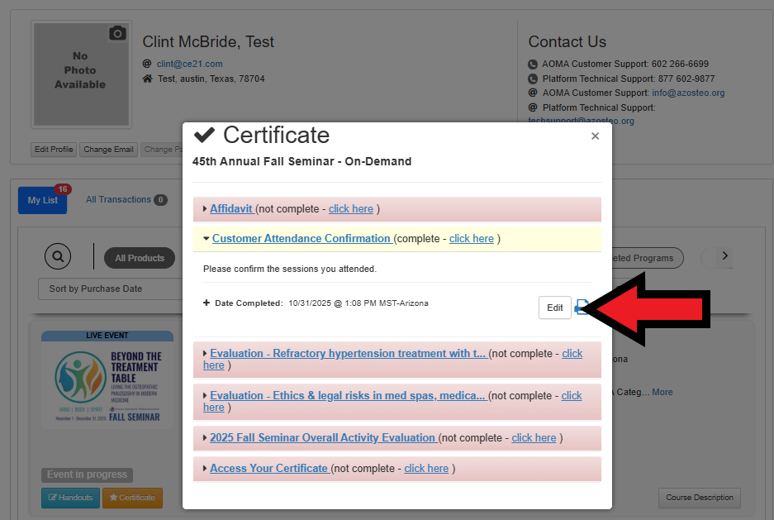
Task: Click the Edit button in attendance confirmation
Action: pyautogui.click(x=554, y=308)
